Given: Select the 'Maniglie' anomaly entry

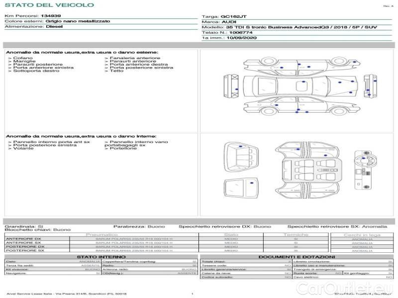Looking at the screenshot, I should point(22,61).
